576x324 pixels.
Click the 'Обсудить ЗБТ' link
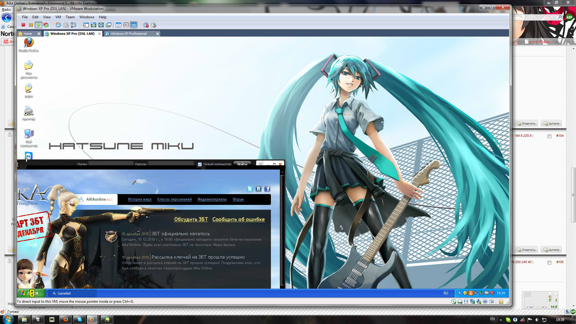tap(191, 219)
